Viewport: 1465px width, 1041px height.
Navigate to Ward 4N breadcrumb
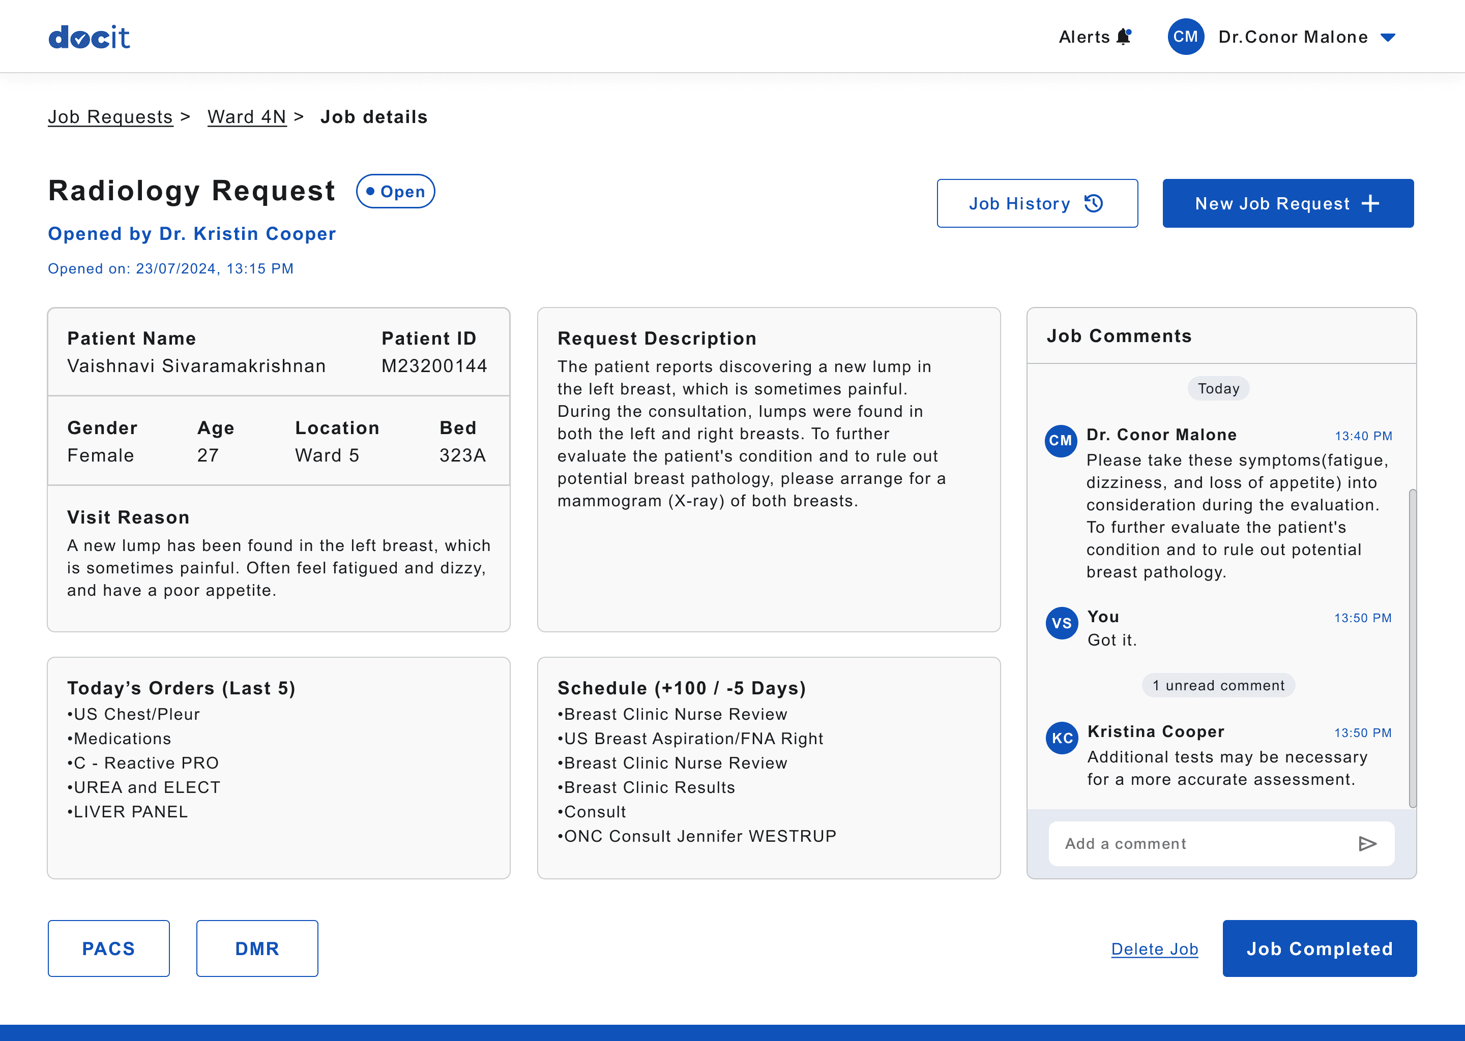coord(247,117)
